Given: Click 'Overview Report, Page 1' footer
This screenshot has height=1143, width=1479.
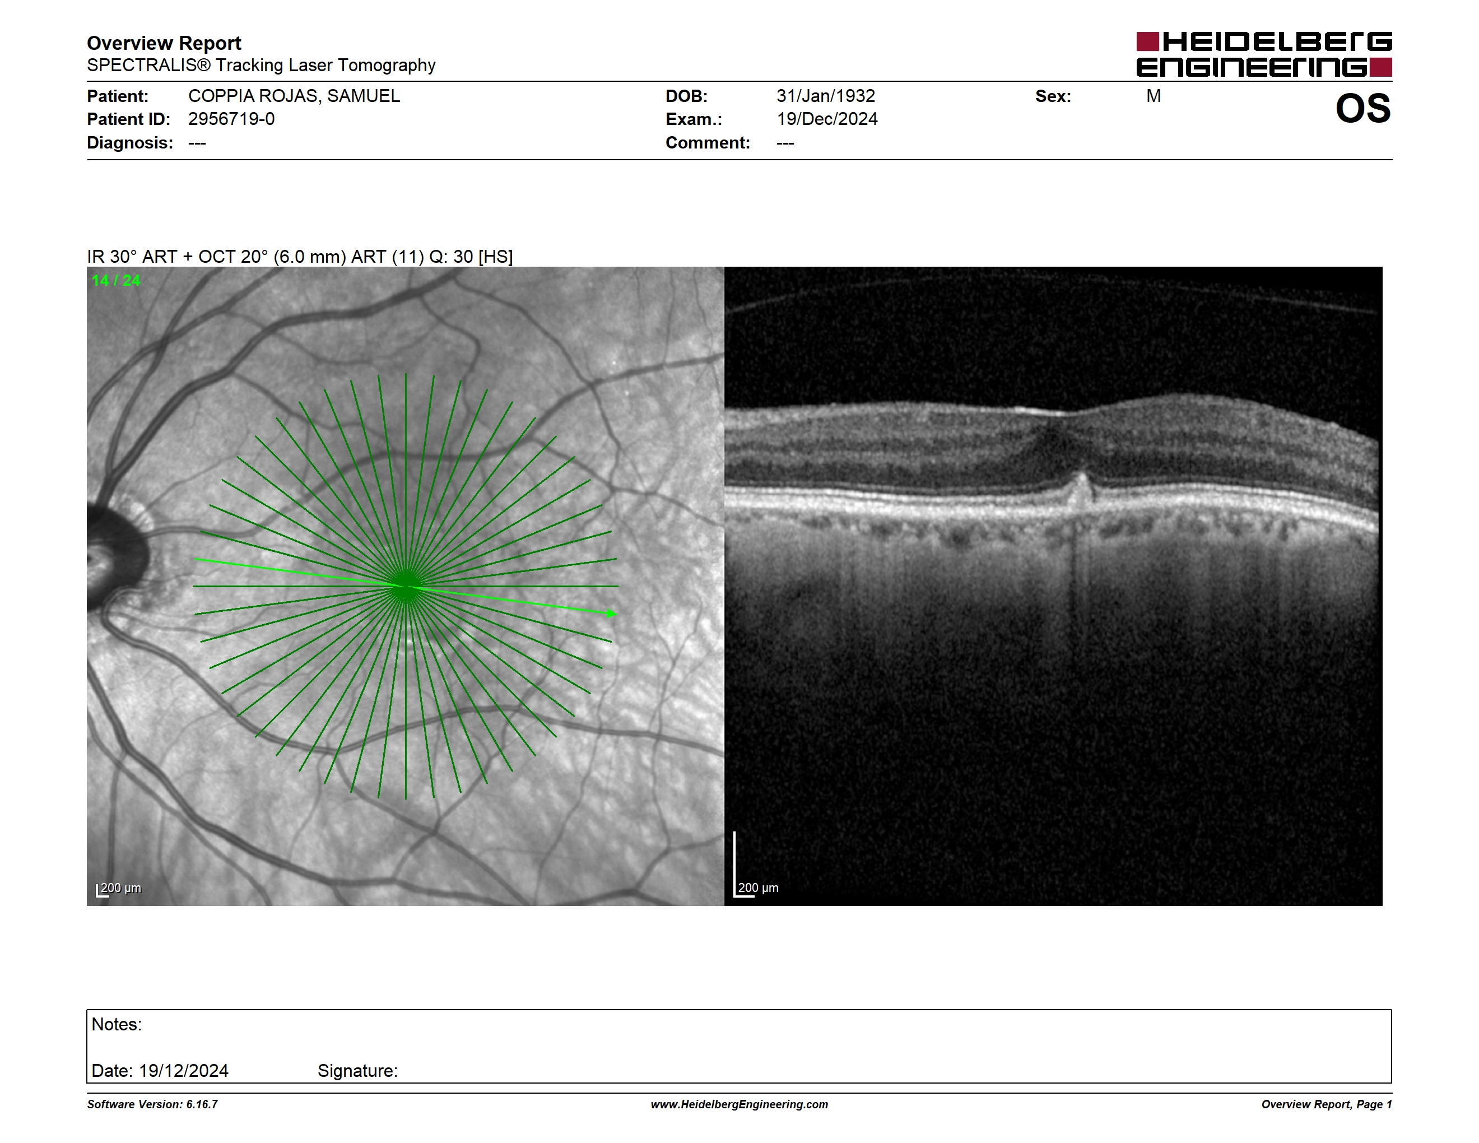Looking at the screenshot, I should (1327, 1104).
